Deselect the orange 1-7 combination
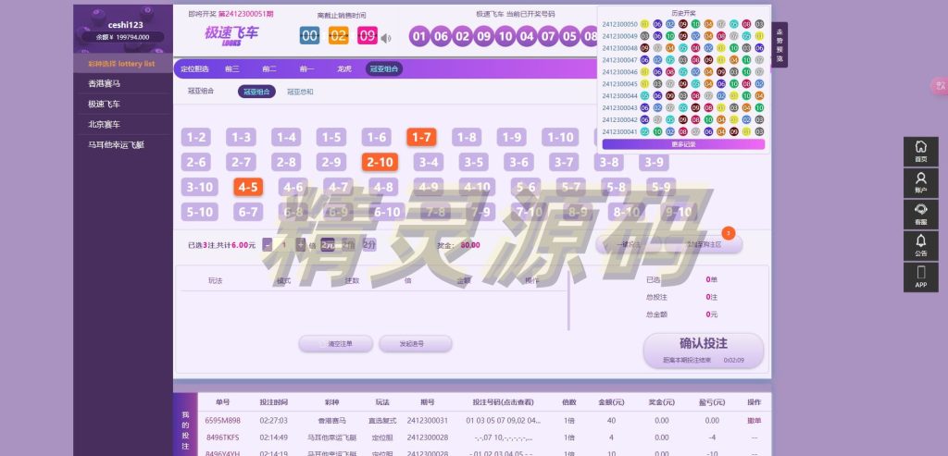948x456 pixels. pyautogui.click(x=421, y=138)
